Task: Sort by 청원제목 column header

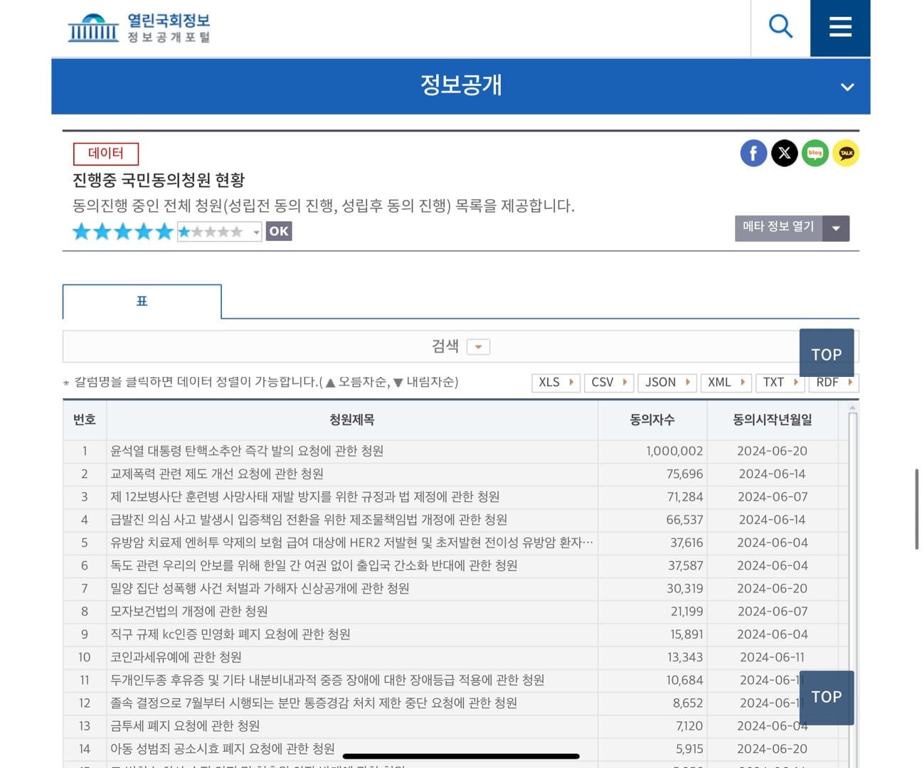Action: click(352, 420)
